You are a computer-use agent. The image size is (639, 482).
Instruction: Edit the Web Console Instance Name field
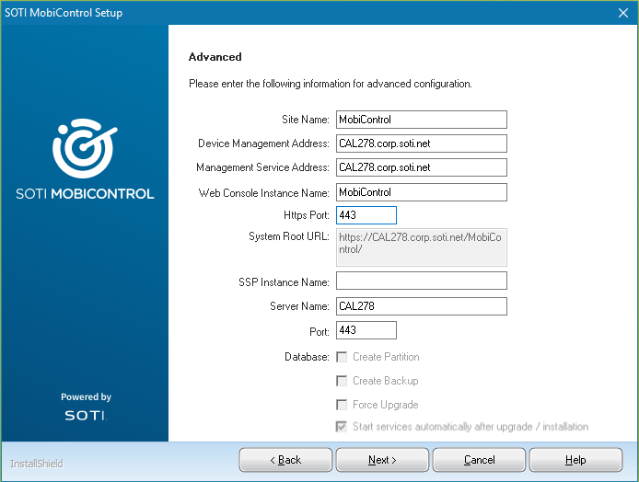click(x=421, y=192)
